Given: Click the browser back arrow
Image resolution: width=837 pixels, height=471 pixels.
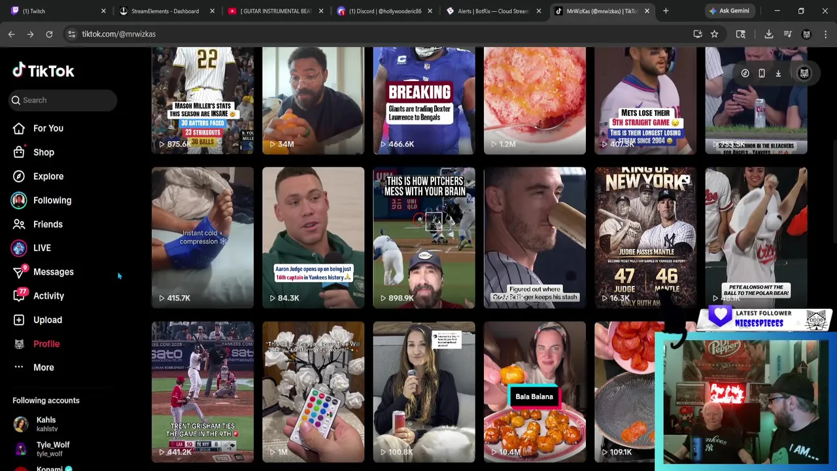Looking at the screenshot, I should coord(11,34).
